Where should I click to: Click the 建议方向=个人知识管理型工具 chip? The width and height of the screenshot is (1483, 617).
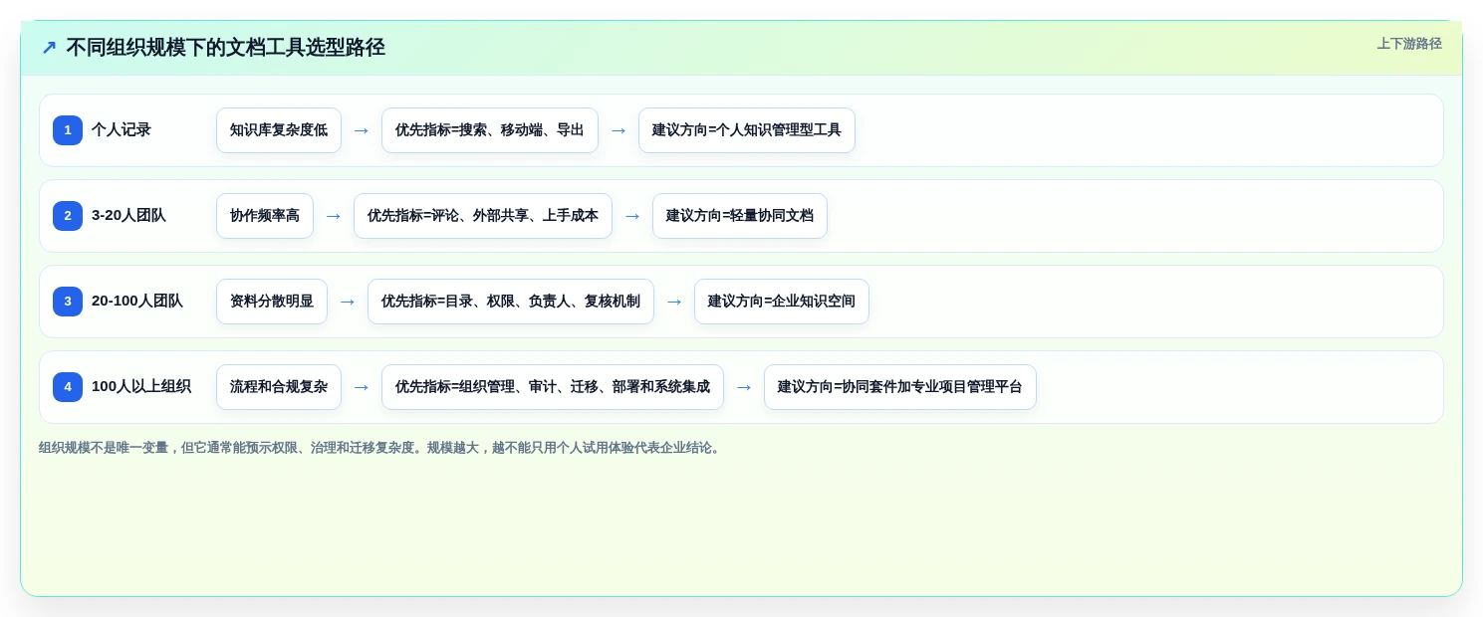(747, 130)
